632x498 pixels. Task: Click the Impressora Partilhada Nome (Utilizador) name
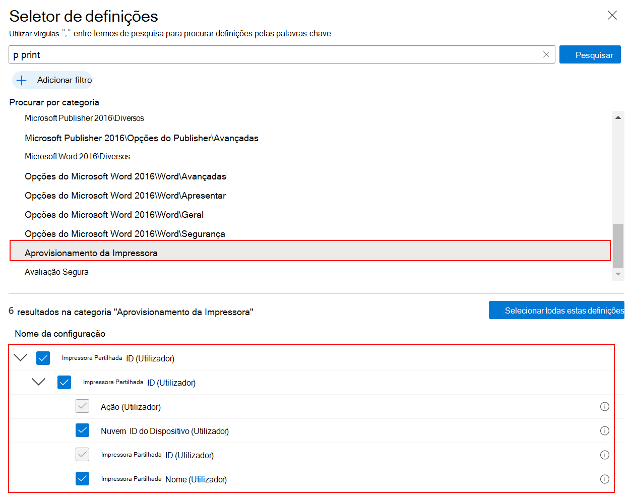(164, 479)
